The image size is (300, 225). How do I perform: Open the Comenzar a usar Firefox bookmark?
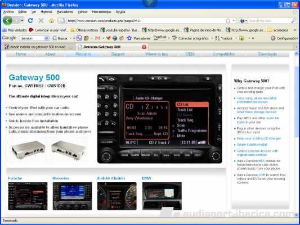coord(48,30)
